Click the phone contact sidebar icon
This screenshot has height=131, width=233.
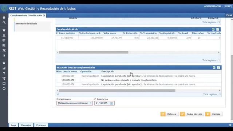[4, 78]
